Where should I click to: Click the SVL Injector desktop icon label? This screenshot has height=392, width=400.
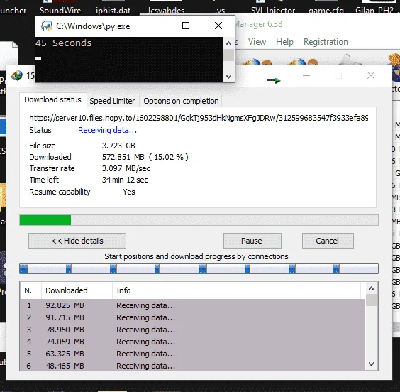[273, 11]
